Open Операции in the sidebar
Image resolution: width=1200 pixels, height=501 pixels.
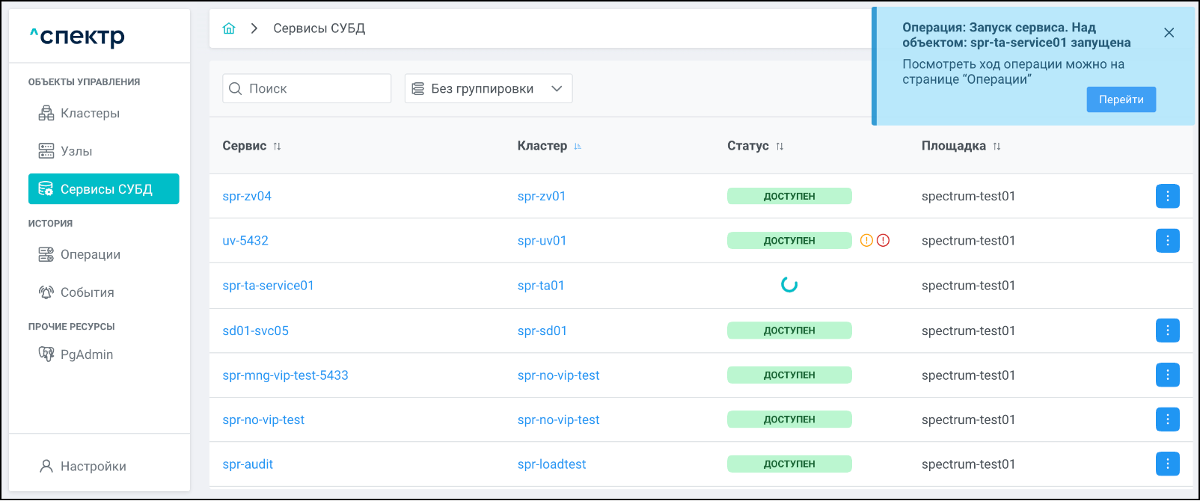(x=90, y=255)
